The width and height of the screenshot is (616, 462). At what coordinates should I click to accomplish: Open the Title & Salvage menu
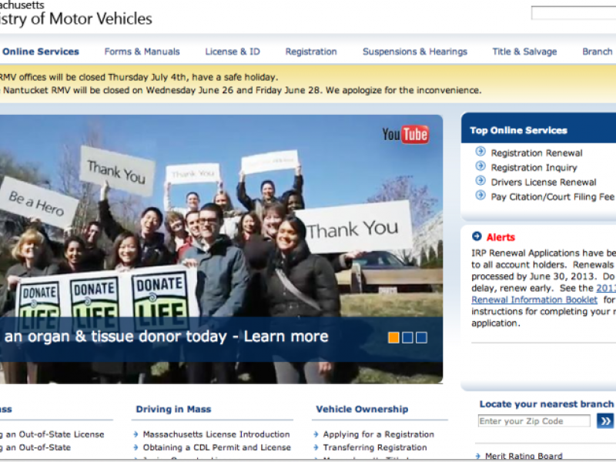(525, 52)
